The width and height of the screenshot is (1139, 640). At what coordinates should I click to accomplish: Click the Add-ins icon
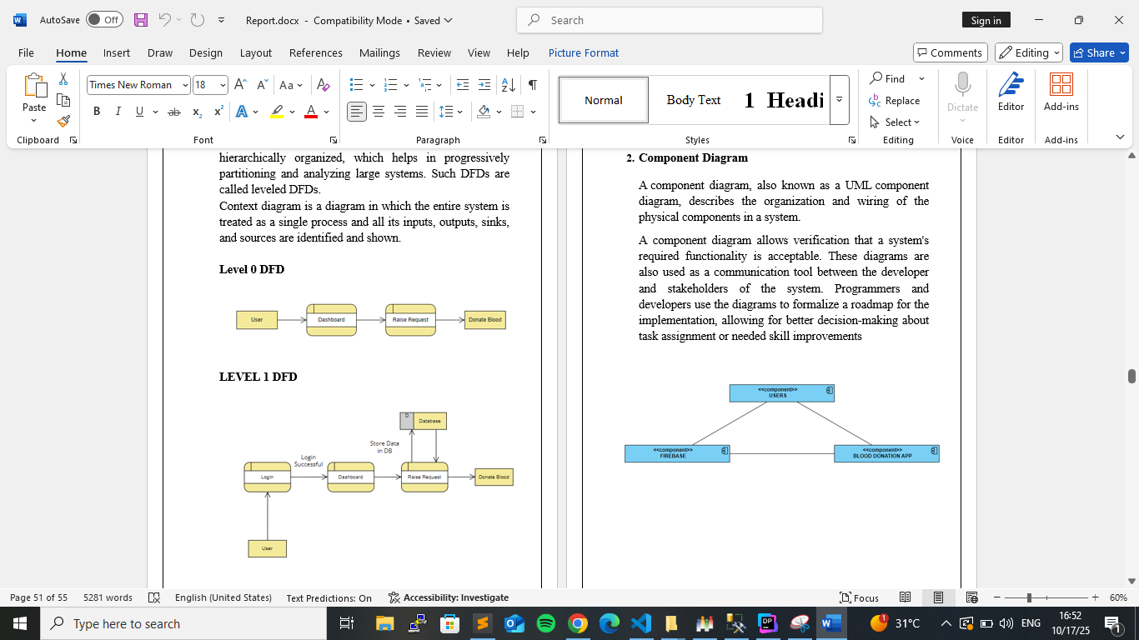1061,92
